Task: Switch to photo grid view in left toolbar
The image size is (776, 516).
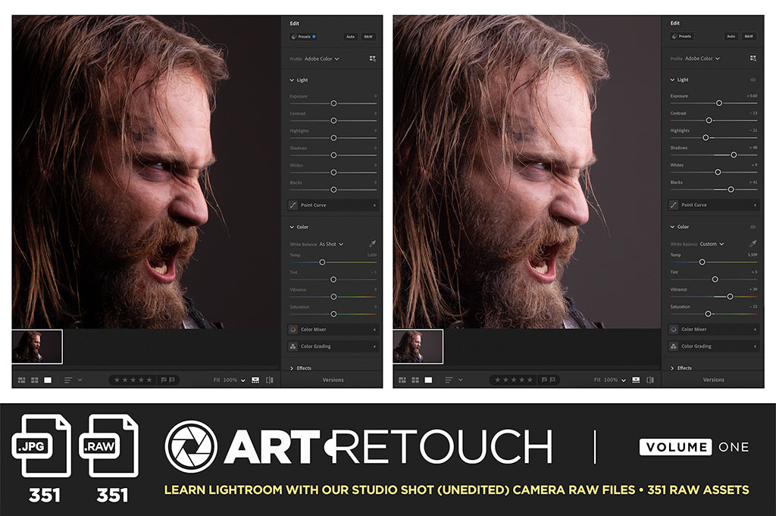Action: tap(21, 380)
